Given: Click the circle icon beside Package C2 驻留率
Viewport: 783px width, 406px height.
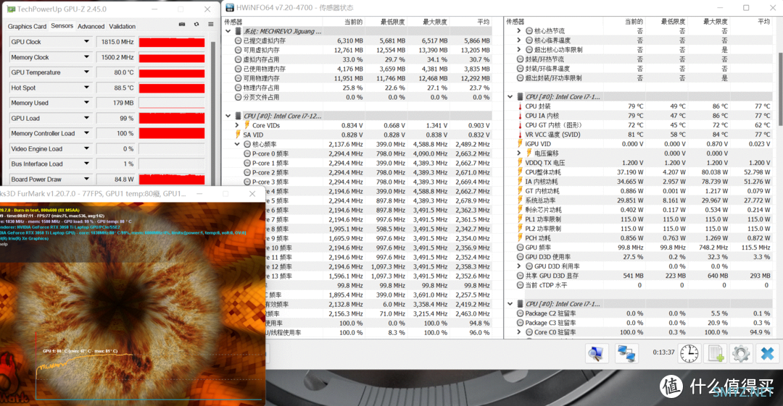Looking at the screenshot, I should [520, 313].
